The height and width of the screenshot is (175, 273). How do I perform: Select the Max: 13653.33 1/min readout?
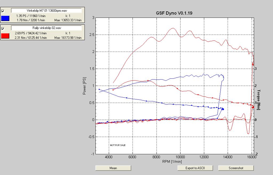(x=68, y=20)
